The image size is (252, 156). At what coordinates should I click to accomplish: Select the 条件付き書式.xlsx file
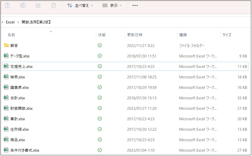pos(25,150)
